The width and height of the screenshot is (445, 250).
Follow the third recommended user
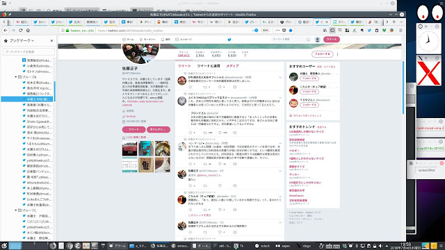click(309, 105)
